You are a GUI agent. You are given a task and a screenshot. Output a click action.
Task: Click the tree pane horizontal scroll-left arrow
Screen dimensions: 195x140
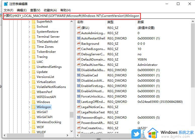5,135
